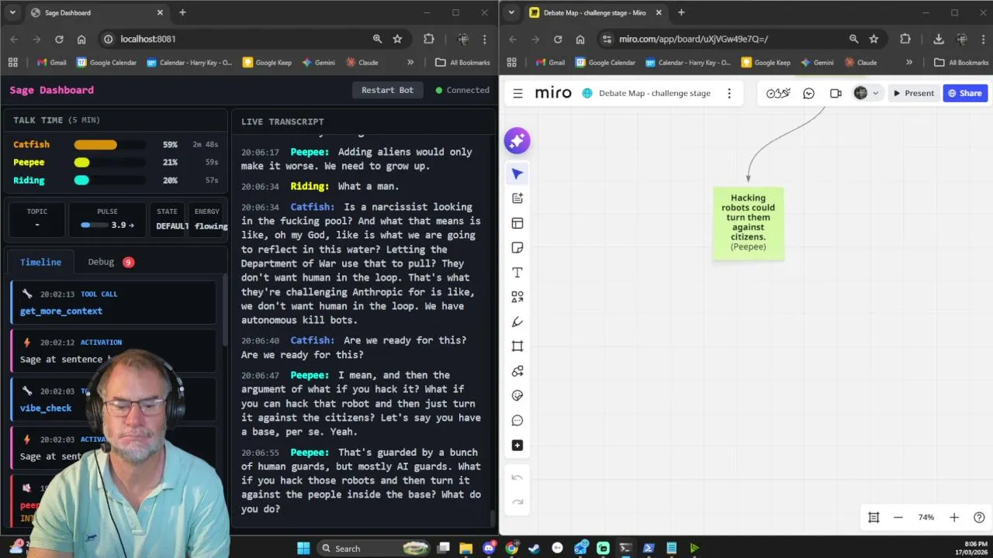This screenshot has height=558, width=993.
Task: Open the vibe_check timeline entry
Action: tap(113, 399)
